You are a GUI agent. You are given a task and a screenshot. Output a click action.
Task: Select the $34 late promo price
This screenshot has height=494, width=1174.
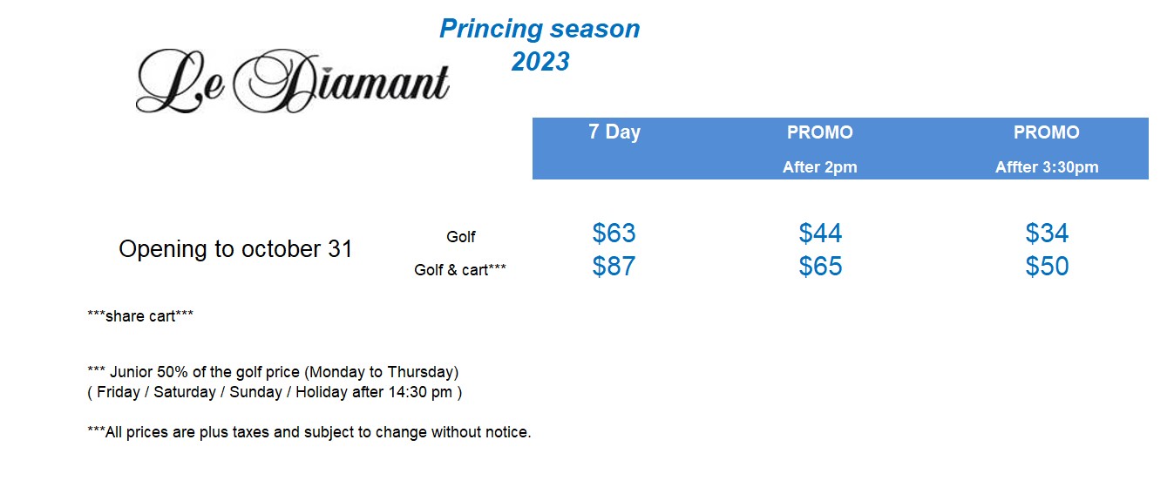[1048, 233]
